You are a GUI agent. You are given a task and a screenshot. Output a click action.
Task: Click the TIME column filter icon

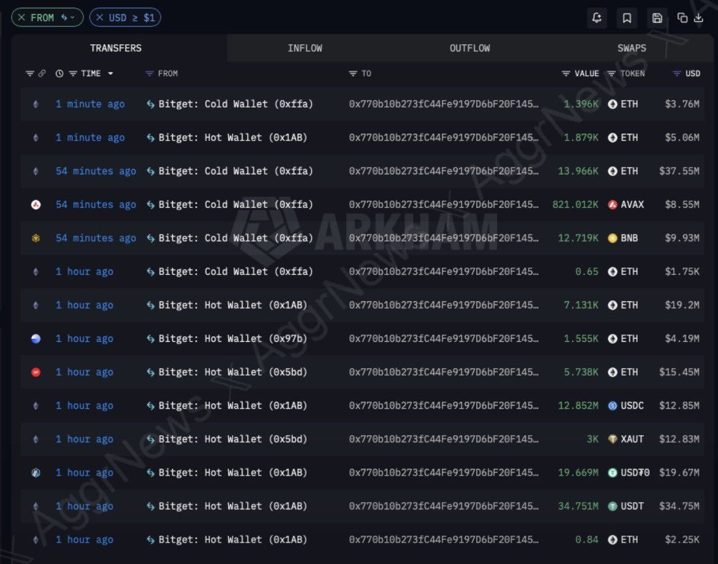point(73,74)
